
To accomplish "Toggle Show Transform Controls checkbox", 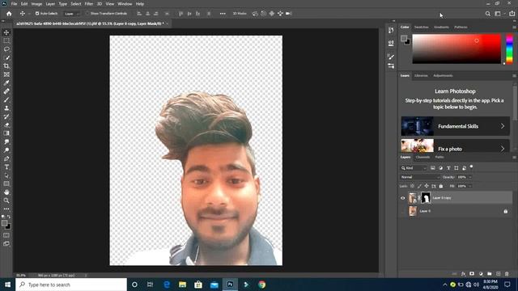I will click(87, 14).
